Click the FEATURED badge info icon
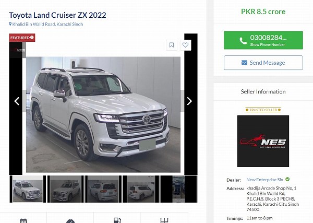Image resolution: width=313 pixels, height=223 pixels. [x=32, y=38]
